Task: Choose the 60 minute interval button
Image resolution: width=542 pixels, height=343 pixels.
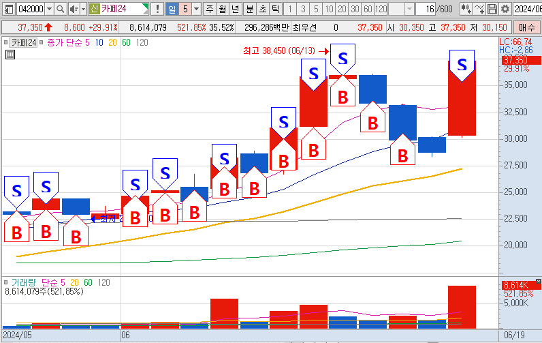Action: click(x=368, y=9)
